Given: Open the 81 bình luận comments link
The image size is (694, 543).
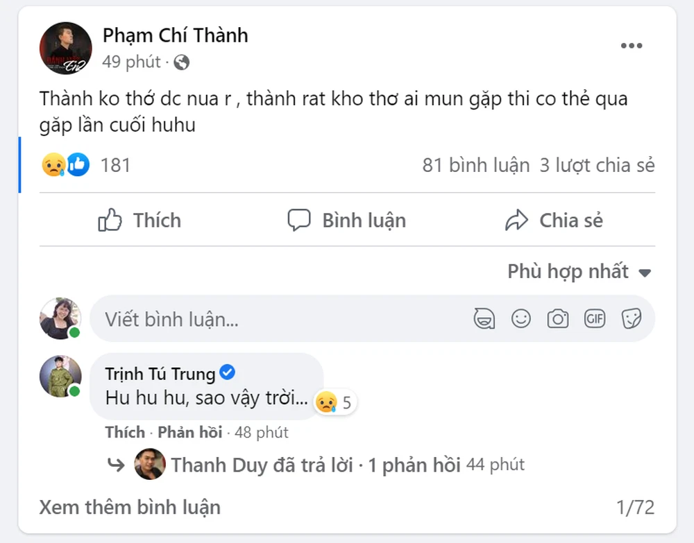Looking at the screenshot, I should 475,166.
